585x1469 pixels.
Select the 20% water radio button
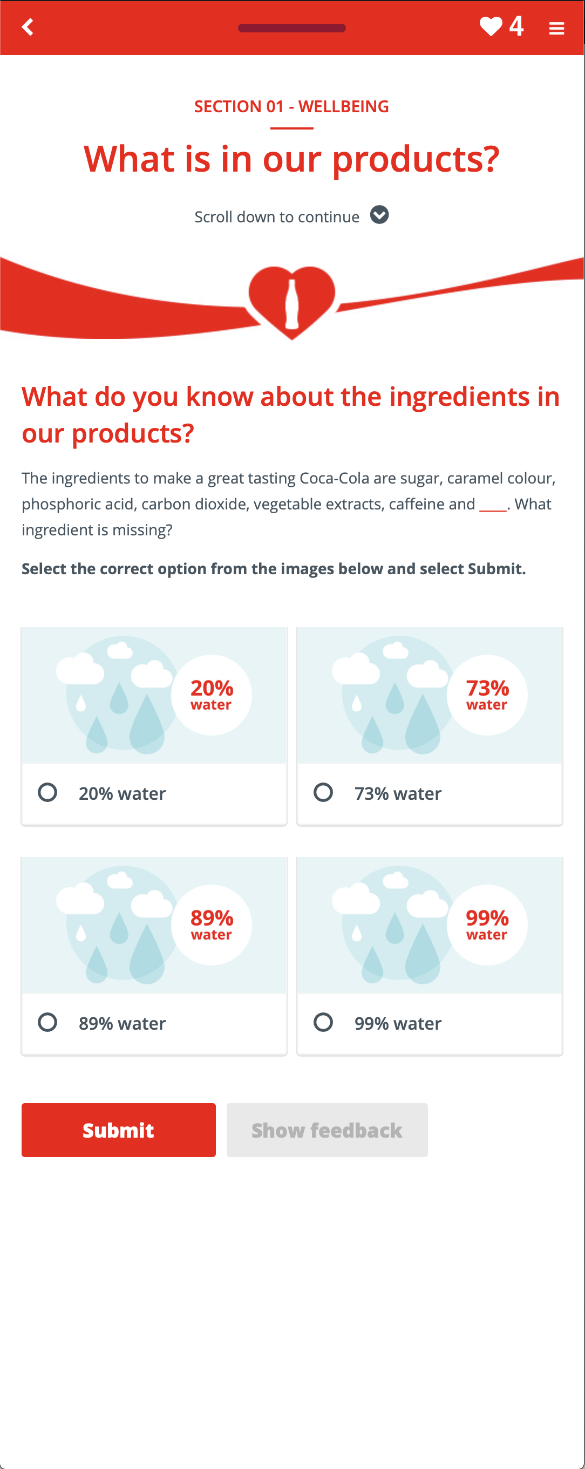[x=47, y=792]
